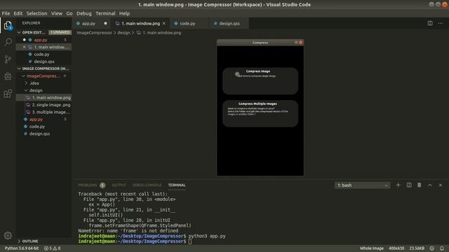Split the terminal panel
The height and width of the screenshot is (252, 449).
click(x=409, y=185)
